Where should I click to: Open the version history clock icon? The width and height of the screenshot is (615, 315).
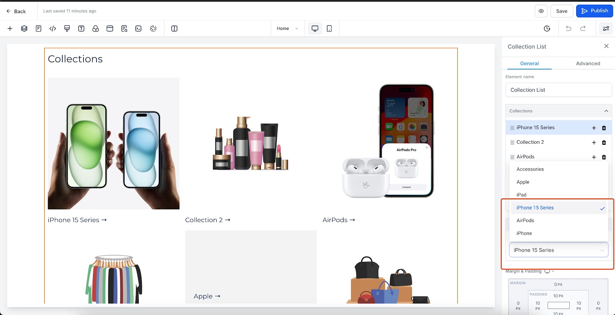point(547,28)
